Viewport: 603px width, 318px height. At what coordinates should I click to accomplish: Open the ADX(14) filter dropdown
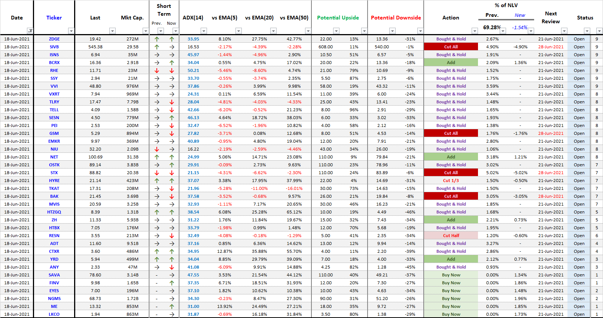(204, 31)
